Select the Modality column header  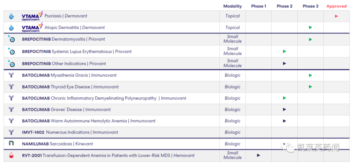[233, 6]
